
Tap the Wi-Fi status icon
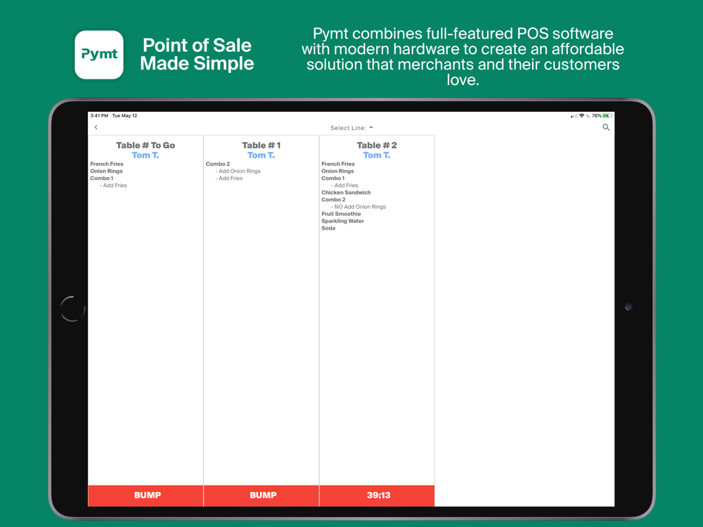pos(581,116)
